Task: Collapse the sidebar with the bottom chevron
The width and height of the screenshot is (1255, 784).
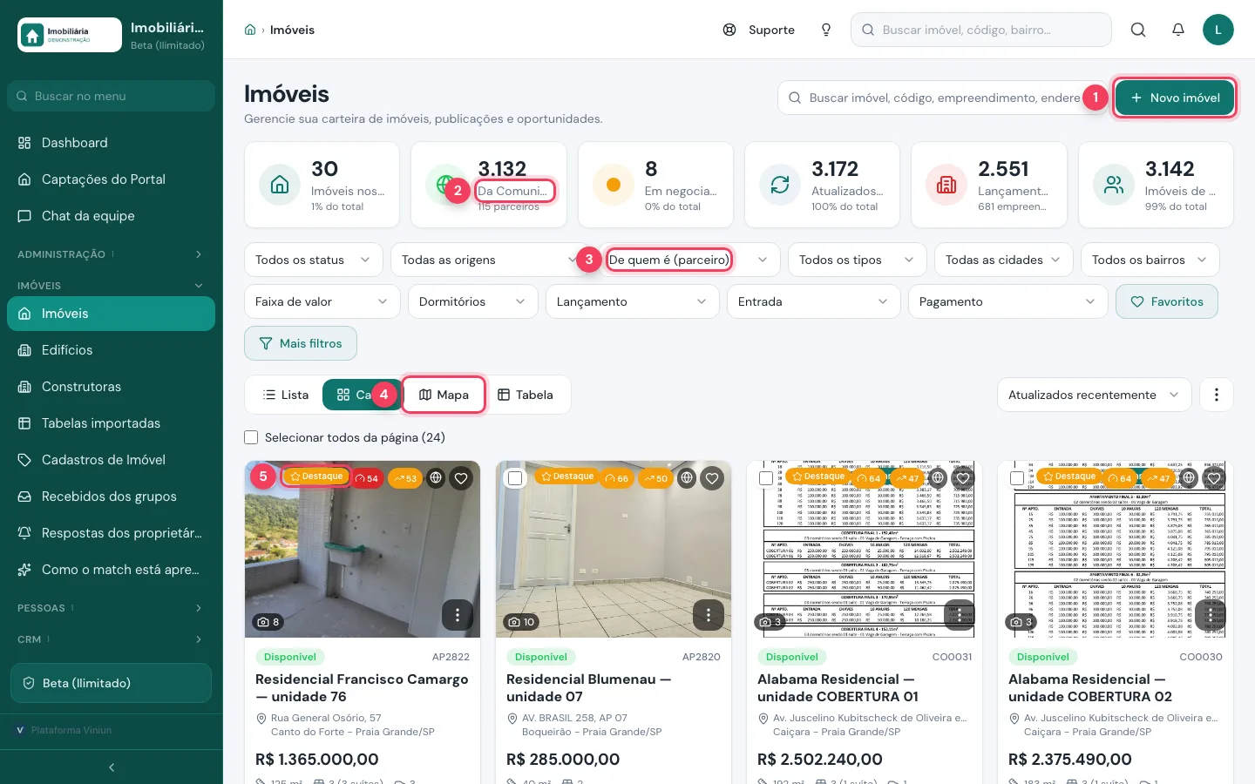Action: click(112, 767)
